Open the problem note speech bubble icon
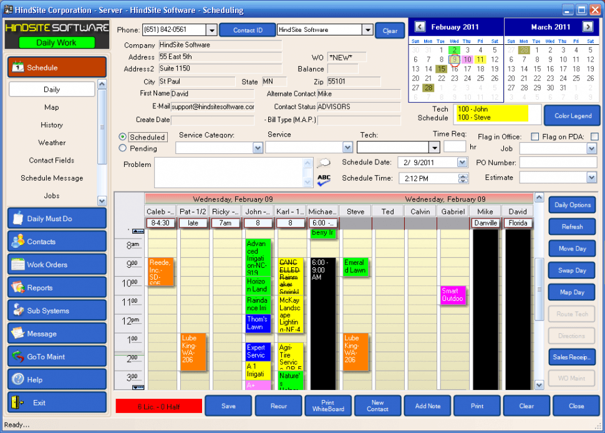The height and width of the screenshot is (433, 605). pyautogui.click(x=324, y=163)
